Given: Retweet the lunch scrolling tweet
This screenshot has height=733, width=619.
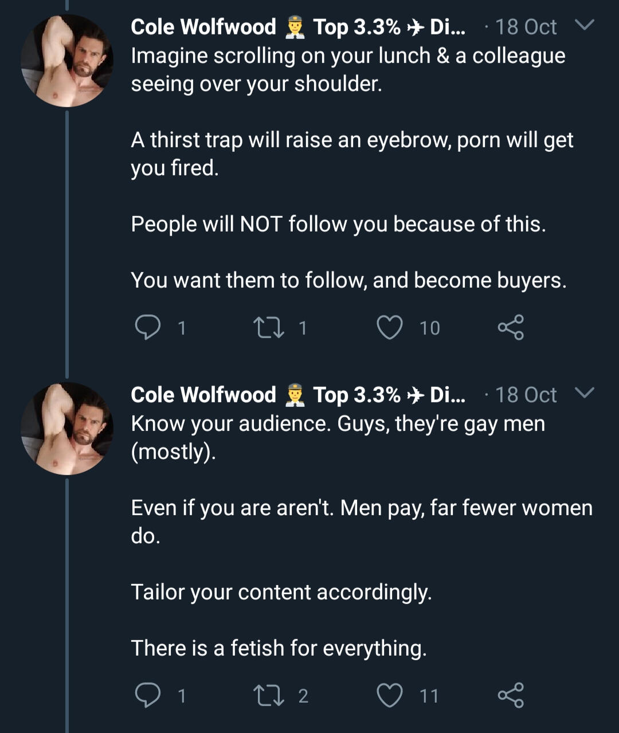Looking at the screenshot, I should click(266, 327).
